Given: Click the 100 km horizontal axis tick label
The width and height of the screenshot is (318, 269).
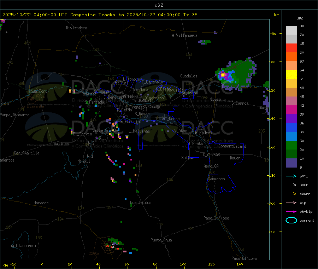Looking at the screenshot, I should [x=183, y=264].
